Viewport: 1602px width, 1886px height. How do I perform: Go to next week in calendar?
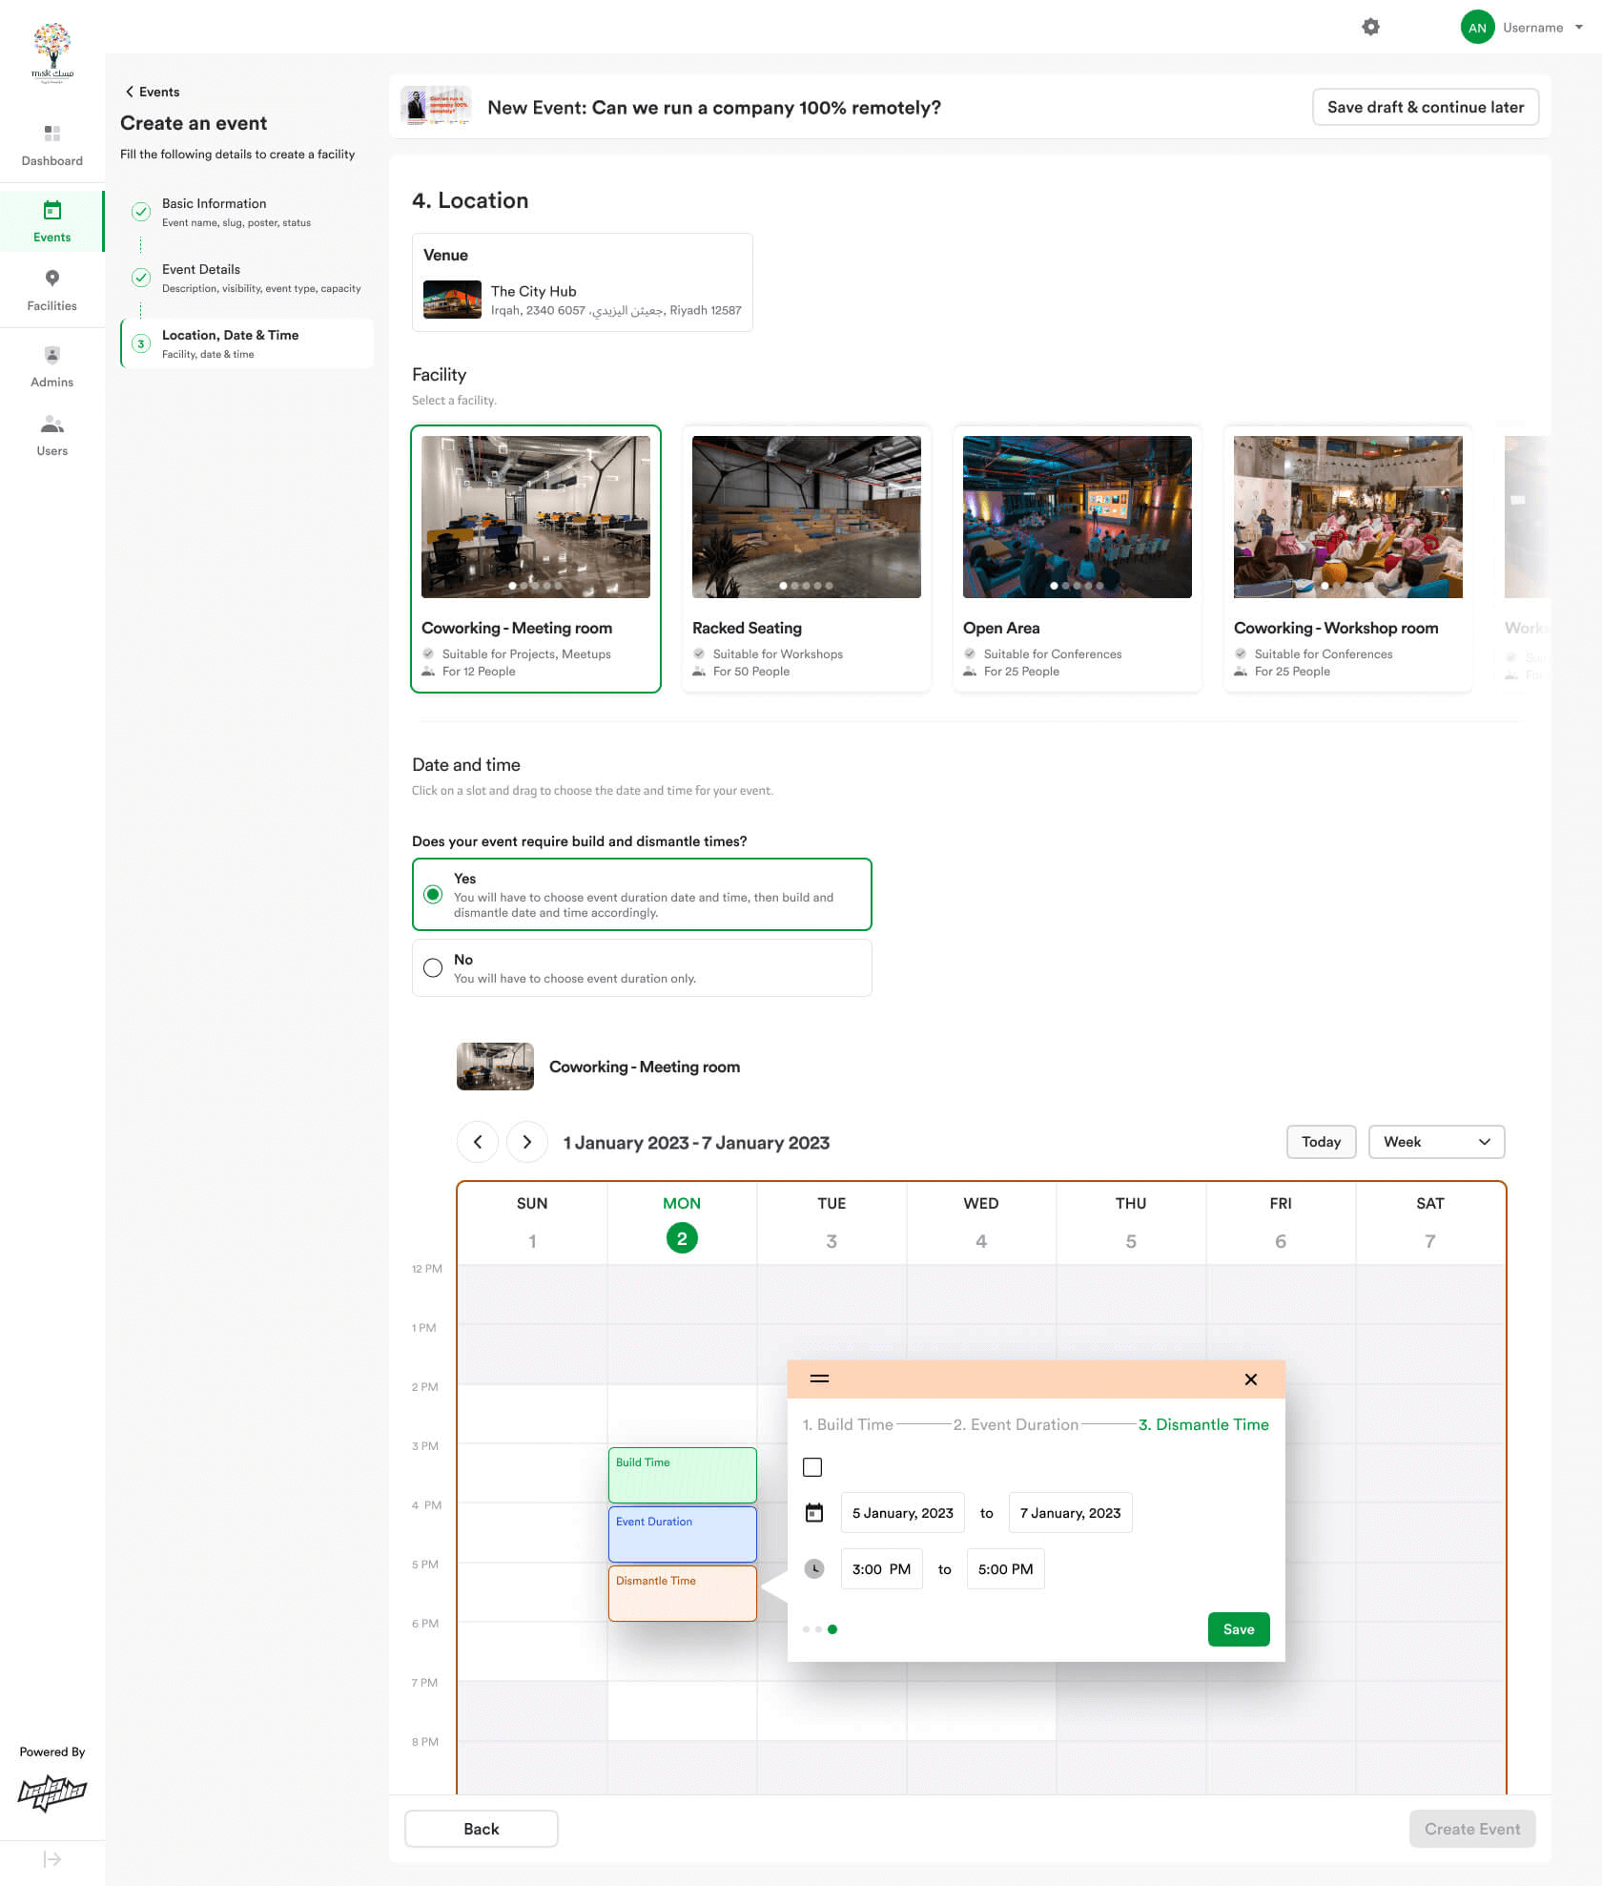point(527,1142)
